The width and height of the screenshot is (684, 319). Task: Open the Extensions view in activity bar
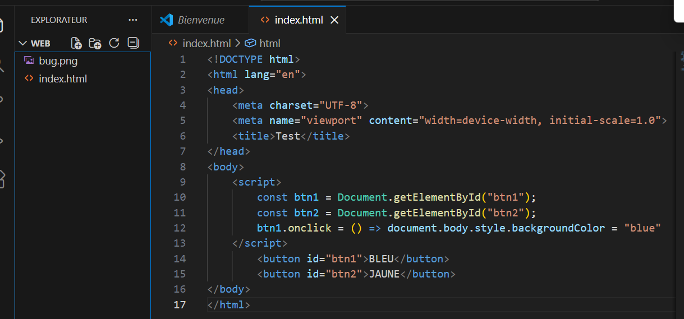(2, 178)
